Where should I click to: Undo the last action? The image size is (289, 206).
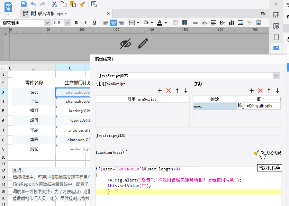point(33,4)
